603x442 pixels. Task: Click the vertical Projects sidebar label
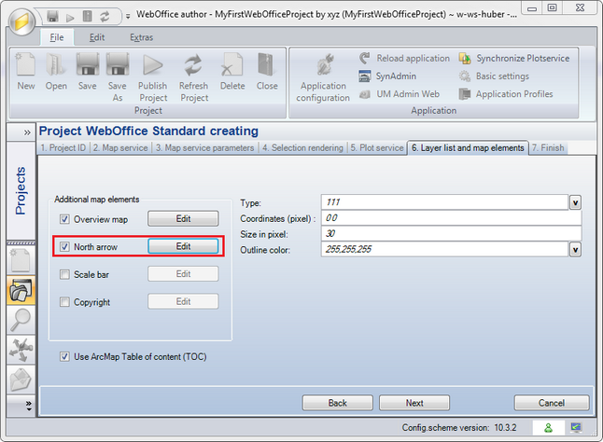(x=21, y=190)
